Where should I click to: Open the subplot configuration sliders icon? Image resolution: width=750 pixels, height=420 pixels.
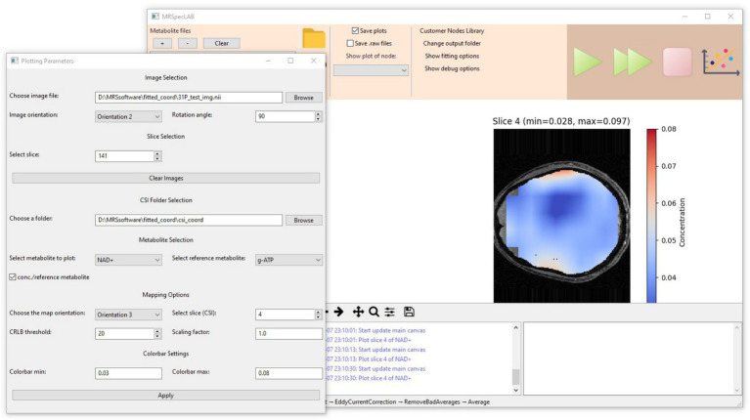click(390, 312)
